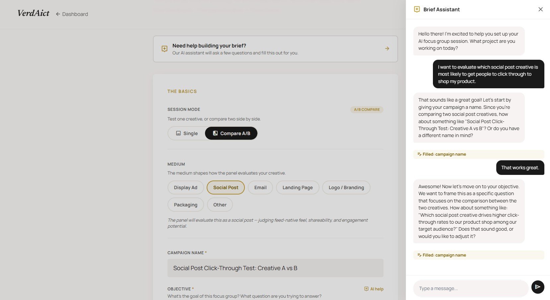Image resolution: width=550 pixels, height=300 pixels.
Task: Click the 'SESSION MODE' label
Action: [x=184, y=110]
